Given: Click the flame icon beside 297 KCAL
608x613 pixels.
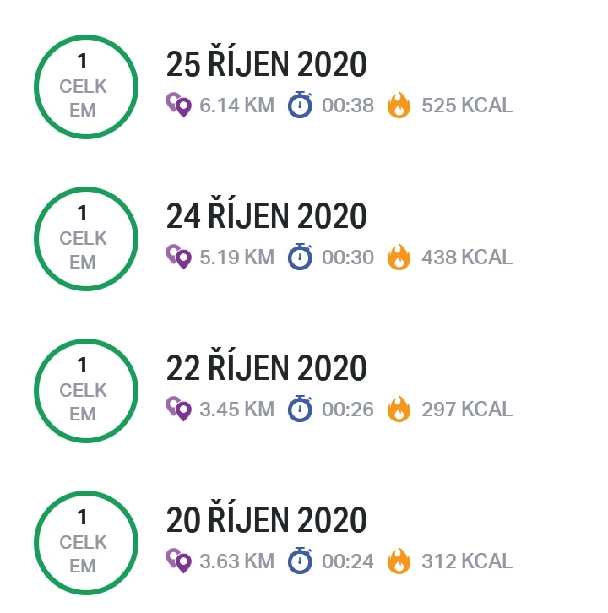Looking at the screenshot, I should pyautogui.click(x=399, y=409).
